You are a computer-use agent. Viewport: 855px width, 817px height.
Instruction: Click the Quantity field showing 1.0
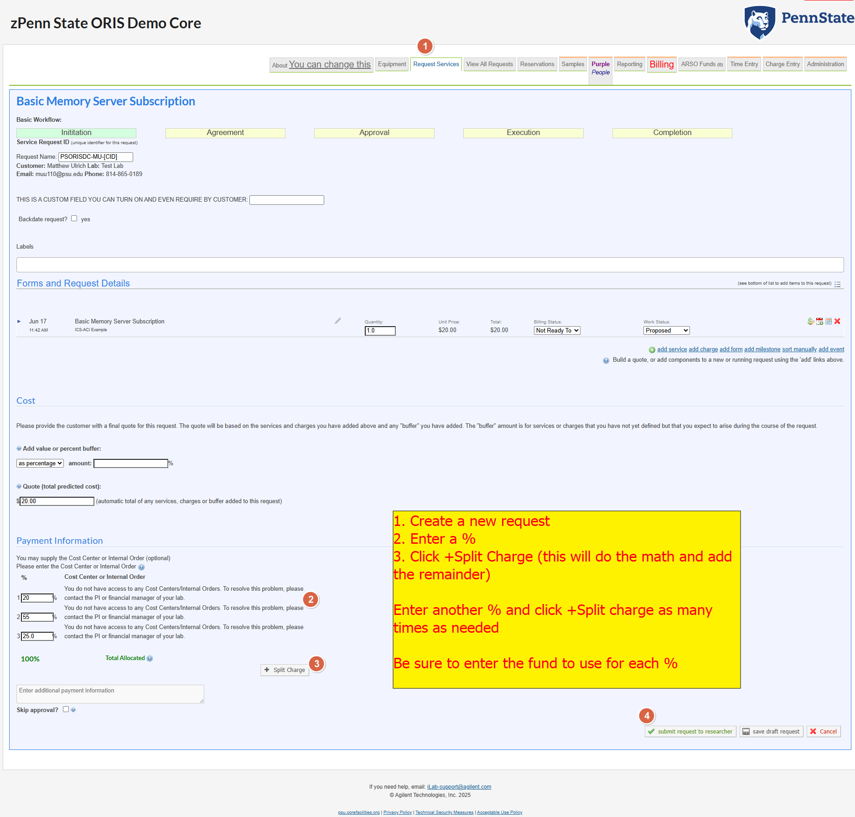pyautogui.click(x=380, y=331)
